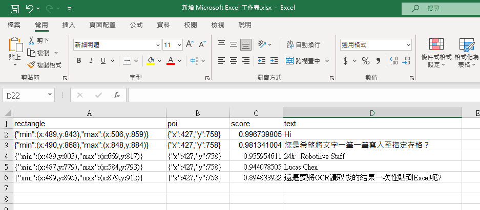
Task: Open the 複製 copy dropdown arrow
Action: (56, 53)
